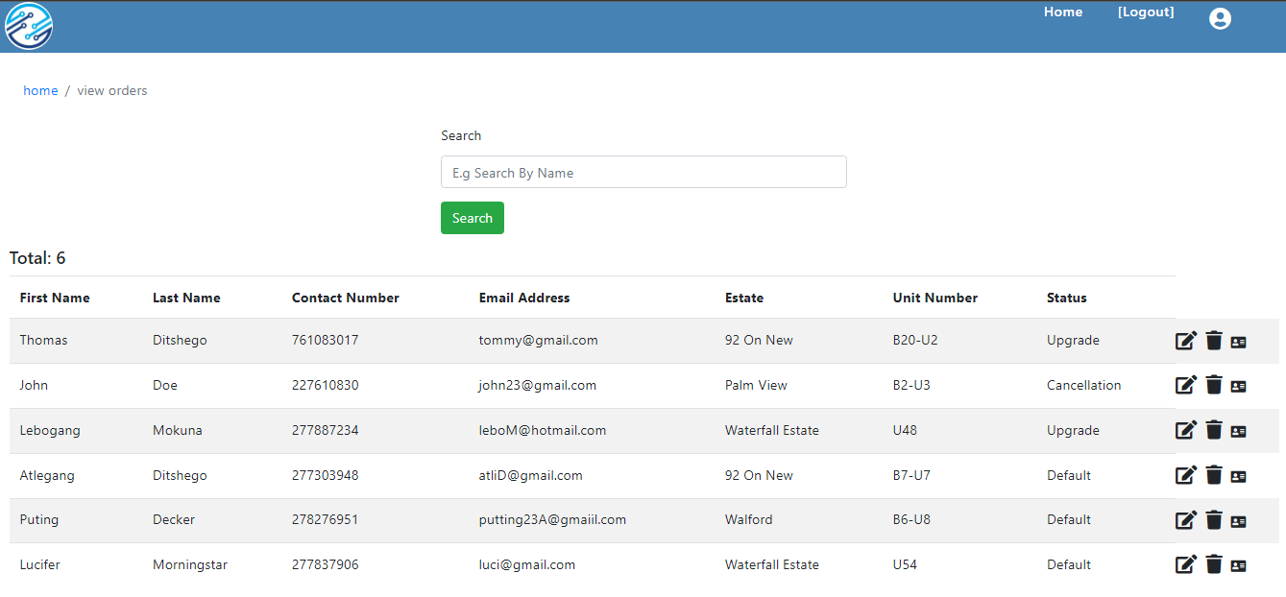Screen dimensions: 1286x597
Task: Click the Walford estate cell
Action: pyautogui.click(x=749, y=519)
